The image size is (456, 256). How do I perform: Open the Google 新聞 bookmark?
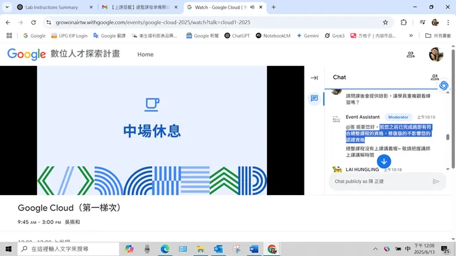tap(202, 36)
